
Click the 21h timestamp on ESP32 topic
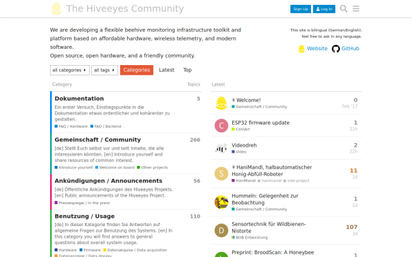coord(354,129)
